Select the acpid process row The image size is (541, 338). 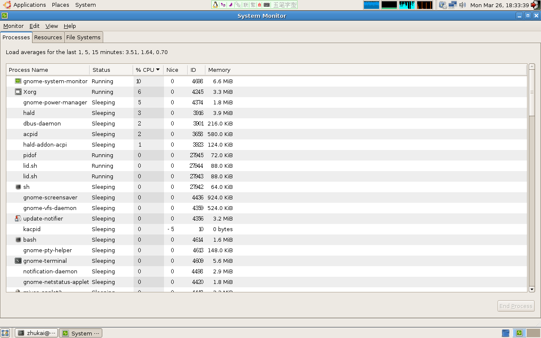click(x=267, y=134)
